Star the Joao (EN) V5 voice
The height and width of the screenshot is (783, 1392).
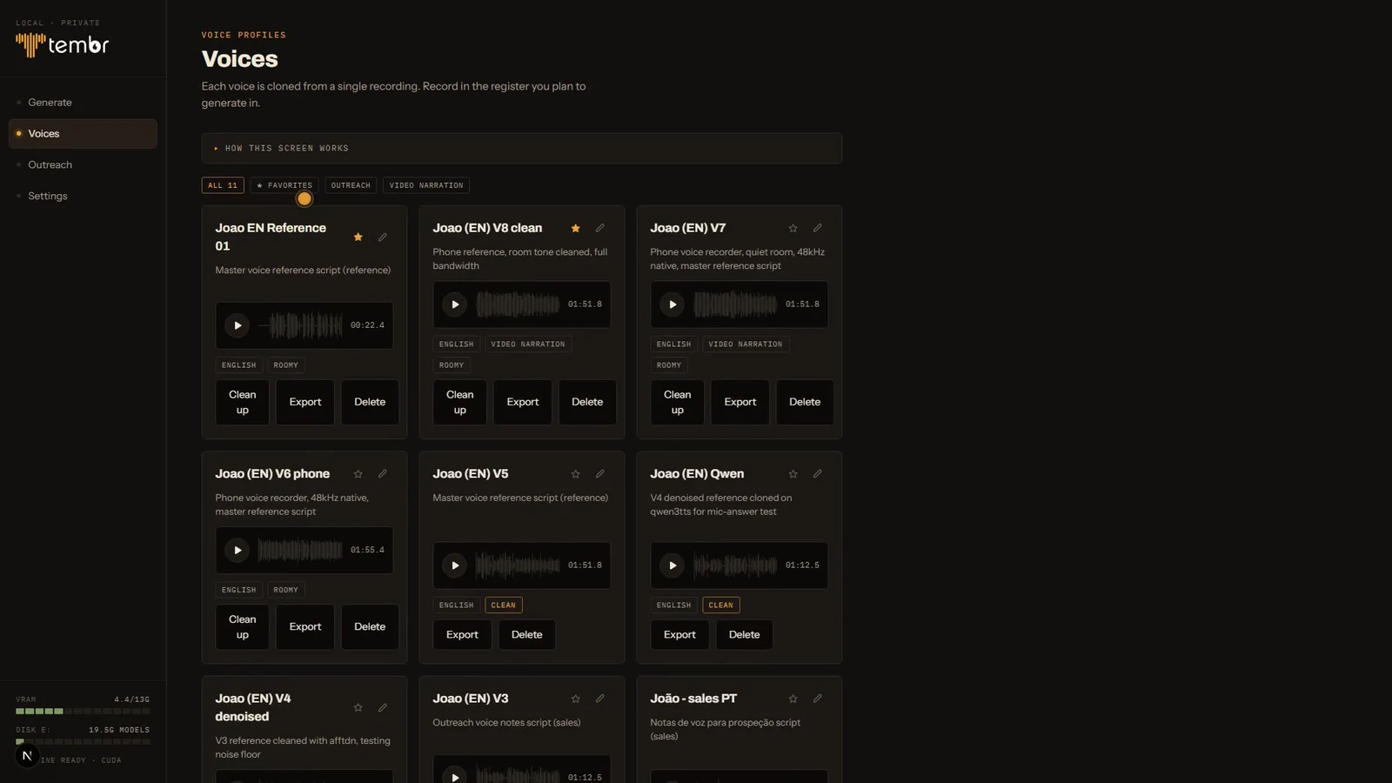[575, 474]
